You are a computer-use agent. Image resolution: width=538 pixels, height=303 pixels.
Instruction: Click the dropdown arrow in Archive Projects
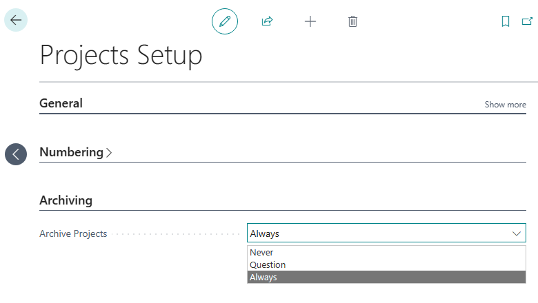pyautogui.click(x=517, y=233)
